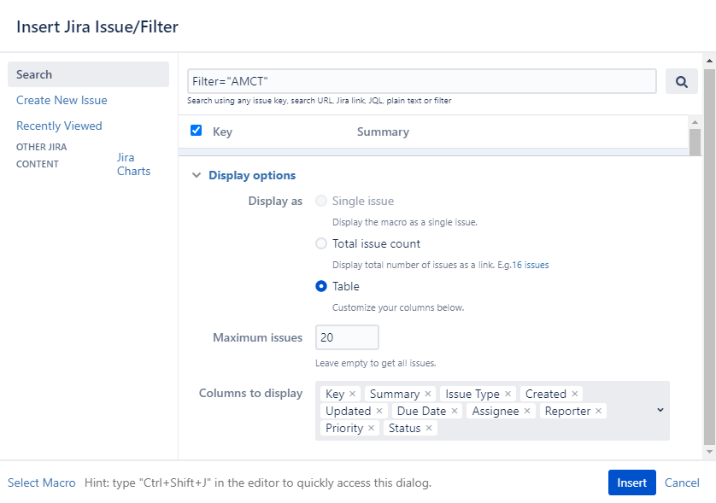Screen dimensions: 716x503
Task: Open Jira Charts link
Action: (133, 164)
